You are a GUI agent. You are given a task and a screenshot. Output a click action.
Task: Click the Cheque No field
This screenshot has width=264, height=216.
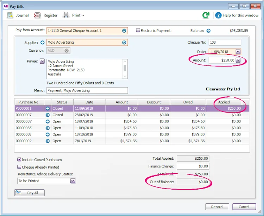(x=225, y=43)
